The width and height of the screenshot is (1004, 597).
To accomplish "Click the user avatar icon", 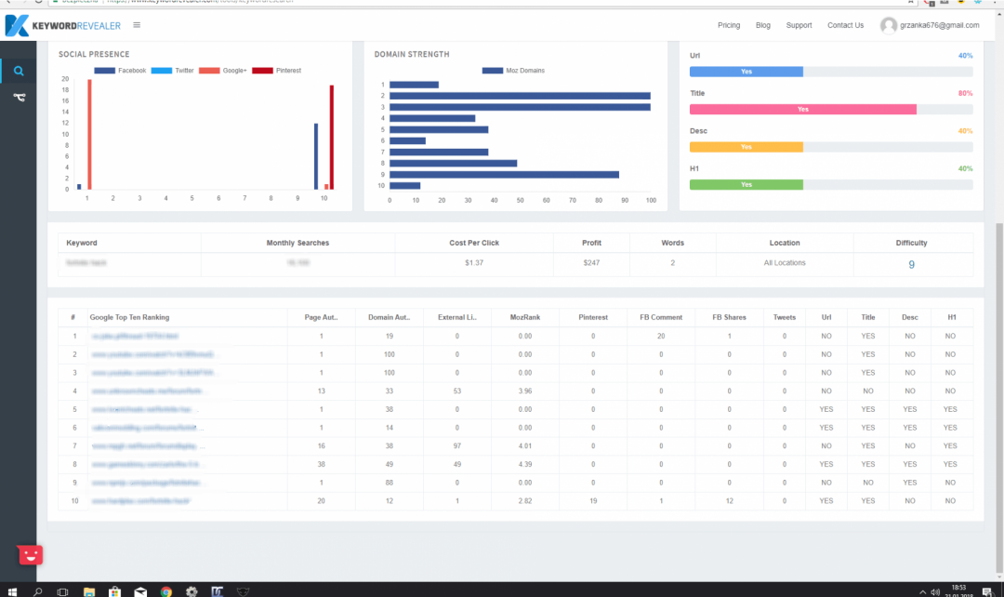I will (x=889, y=26).
